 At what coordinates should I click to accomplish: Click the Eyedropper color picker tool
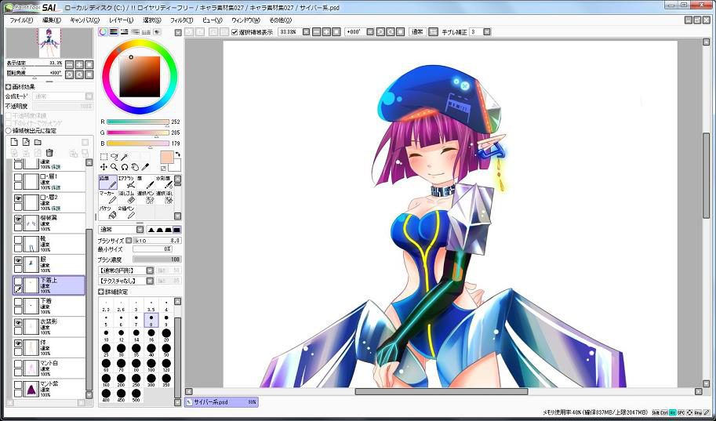[146, 167]
